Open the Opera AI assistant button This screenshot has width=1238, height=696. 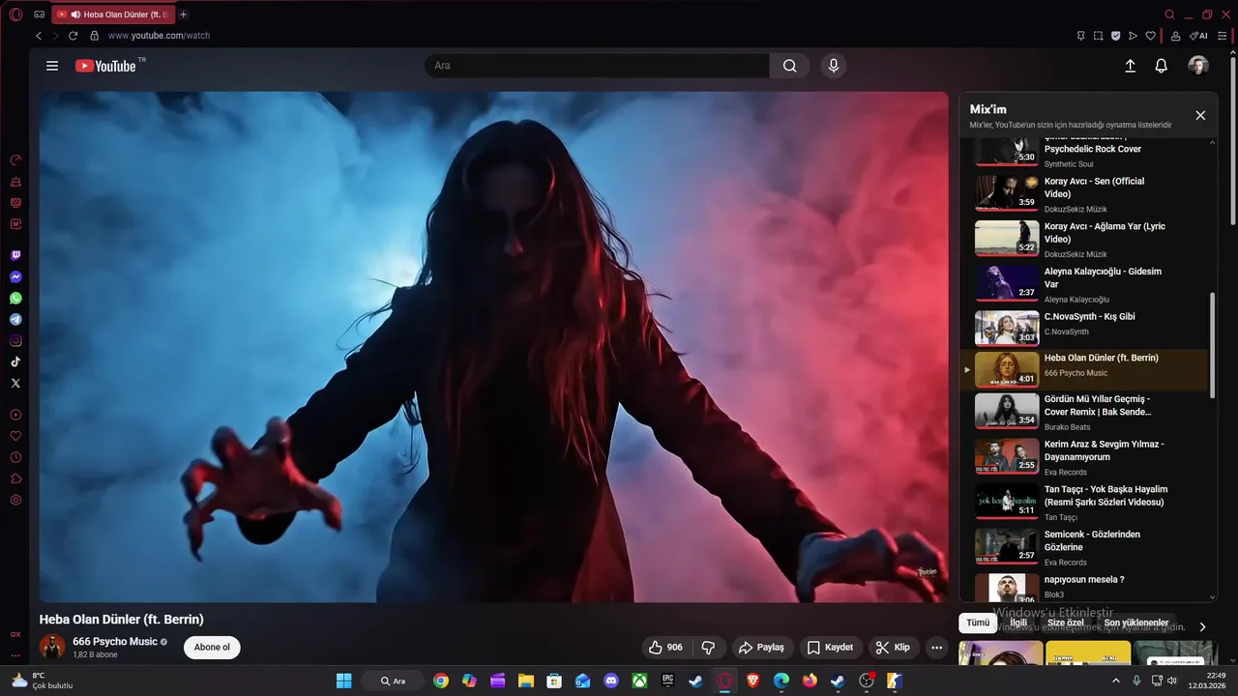coord(1198,36)
